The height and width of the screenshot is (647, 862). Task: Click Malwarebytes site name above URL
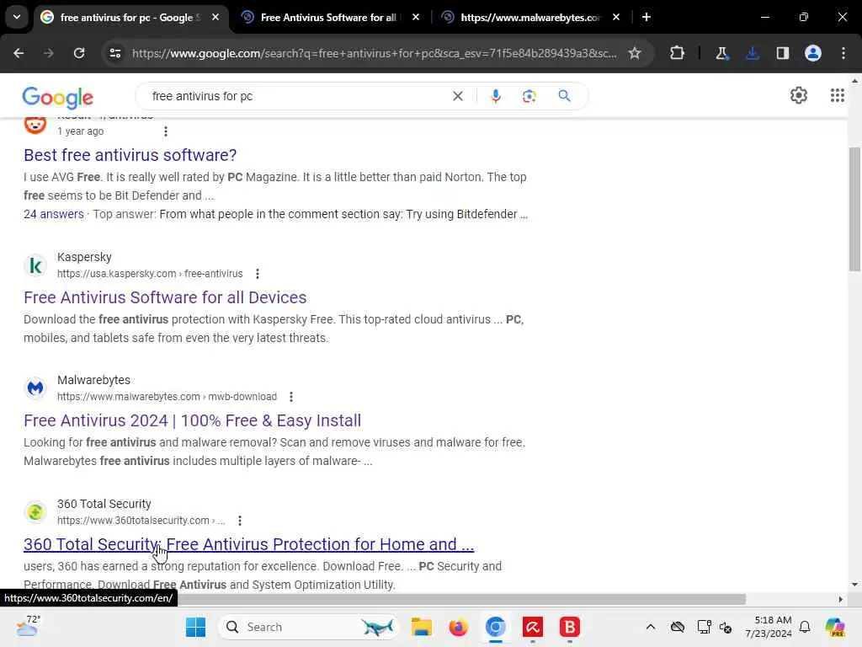(93, 380)
